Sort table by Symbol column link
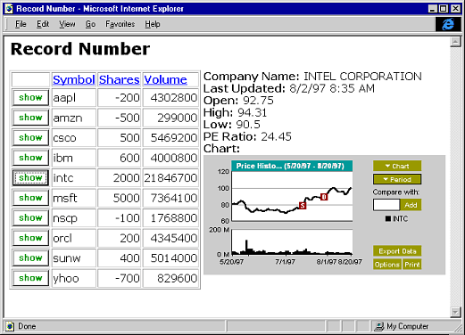The height and width of the screenshot is (335, 465). point(74,79)
